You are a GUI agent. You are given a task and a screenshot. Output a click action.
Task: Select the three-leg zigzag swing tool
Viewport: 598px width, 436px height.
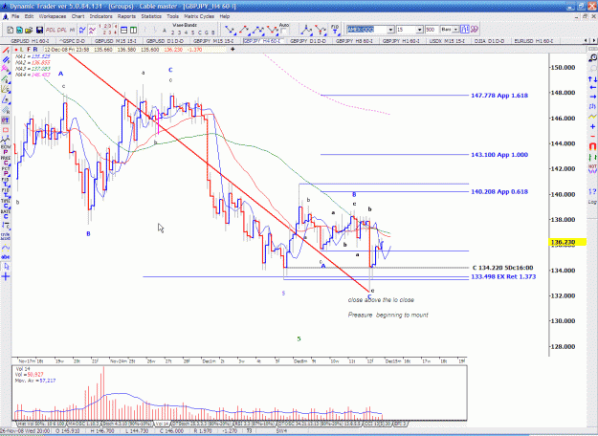[258, 30]
